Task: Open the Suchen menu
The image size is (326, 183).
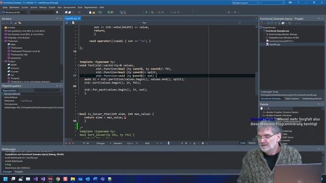Action: pos(25,7)
